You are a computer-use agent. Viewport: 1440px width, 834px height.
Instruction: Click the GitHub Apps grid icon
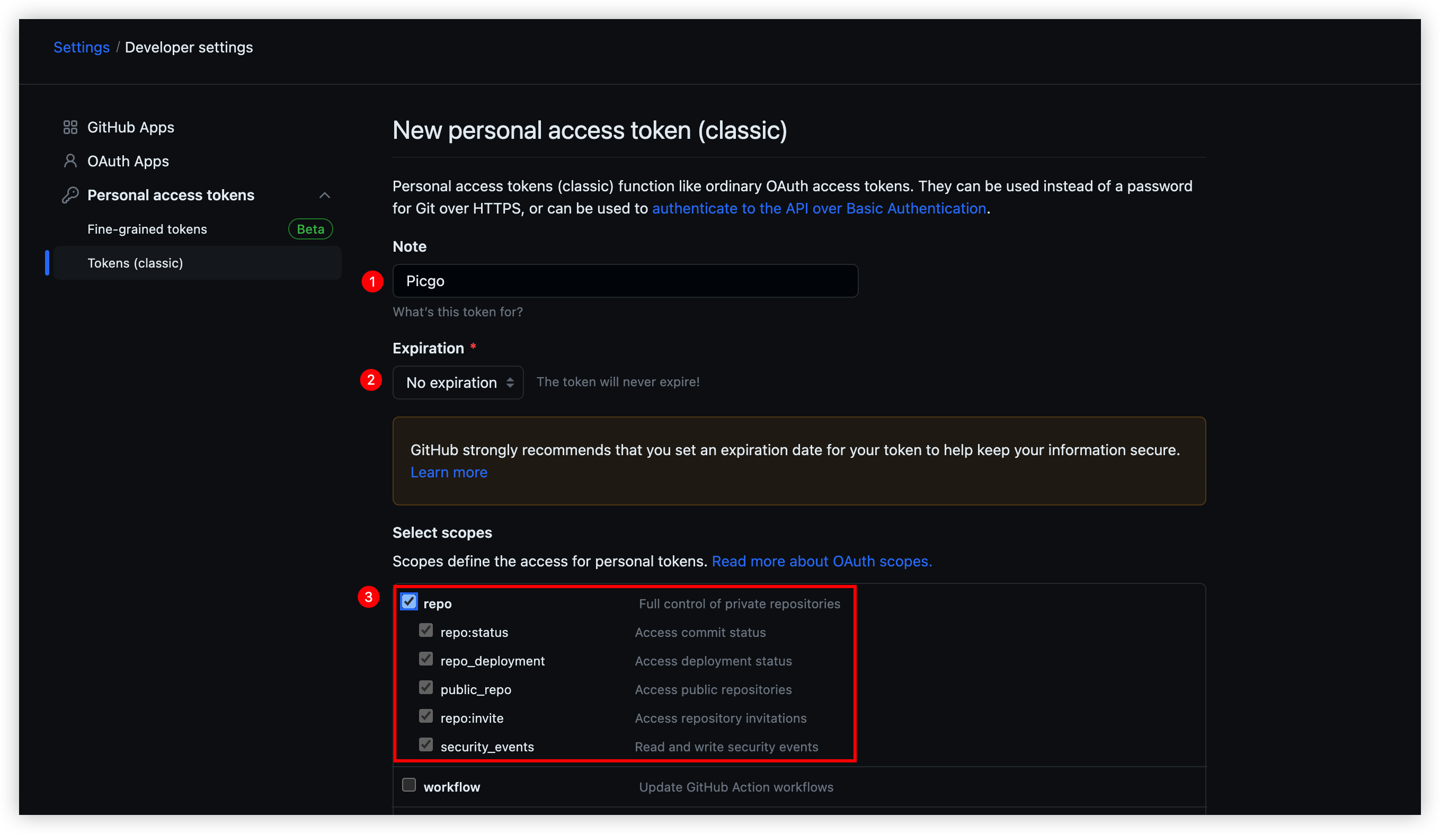tap(70, 127)
